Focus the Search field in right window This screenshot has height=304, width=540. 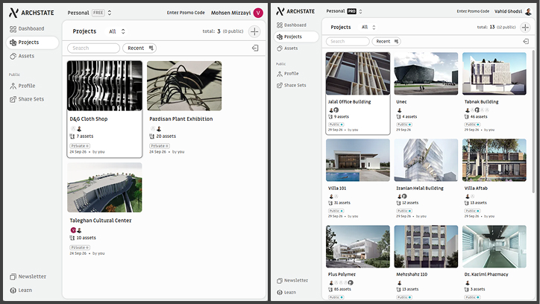click(348, 41)
